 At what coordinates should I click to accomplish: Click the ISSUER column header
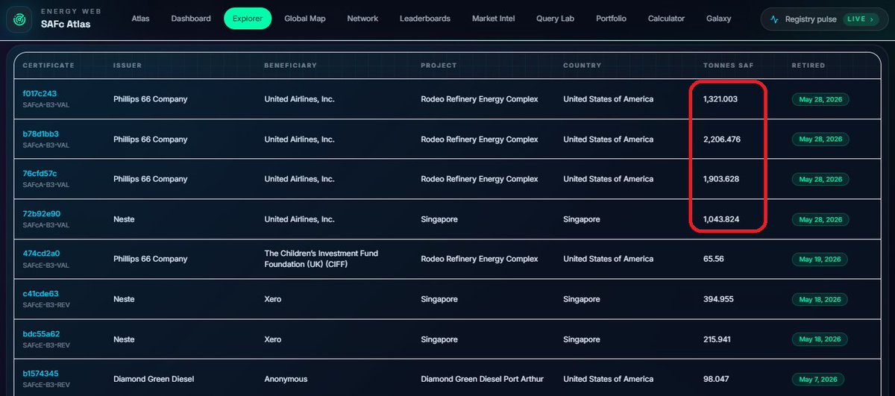coord(128,66)
